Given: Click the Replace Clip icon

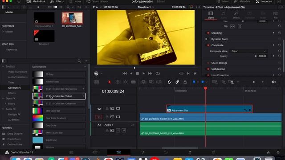Looking at the screenshot, I should (159, 82).
